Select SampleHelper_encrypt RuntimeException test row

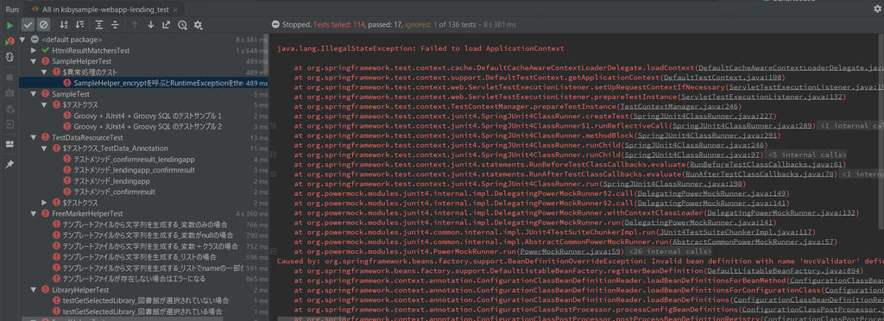[x=143, y=83]
